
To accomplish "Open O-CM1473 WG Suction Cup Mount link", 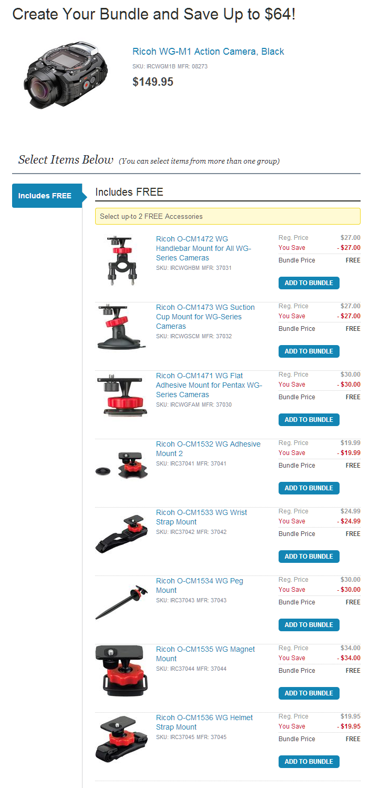I will (206, 317).
